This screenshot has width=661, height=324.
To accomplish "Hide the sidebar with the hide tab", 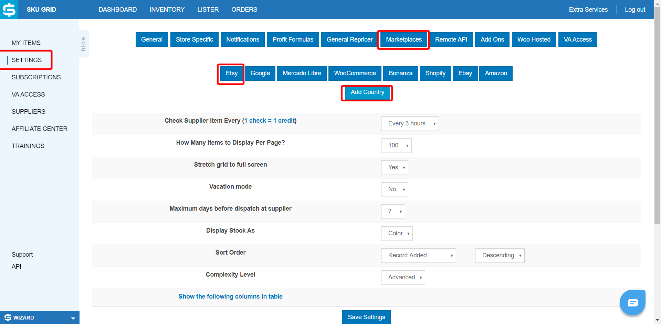I will 84,44.
